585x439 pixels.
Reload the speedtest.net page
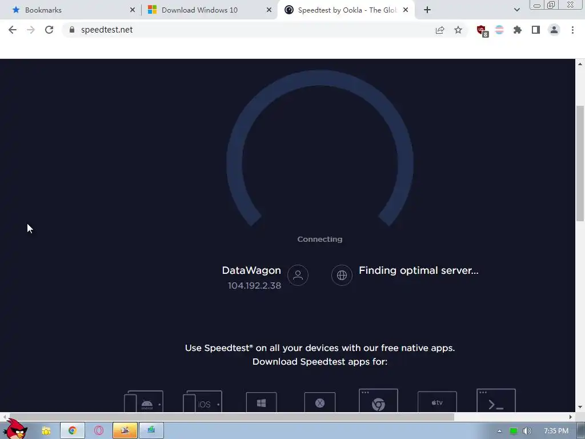(x=49, y=30)
